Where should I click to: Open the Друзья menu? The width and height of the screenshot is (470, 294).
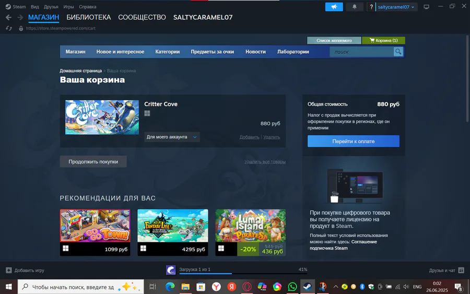pos(51,7)
